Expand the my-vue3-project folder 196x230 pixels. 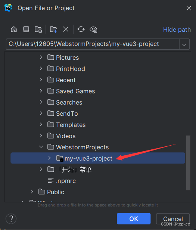point(49,158)
